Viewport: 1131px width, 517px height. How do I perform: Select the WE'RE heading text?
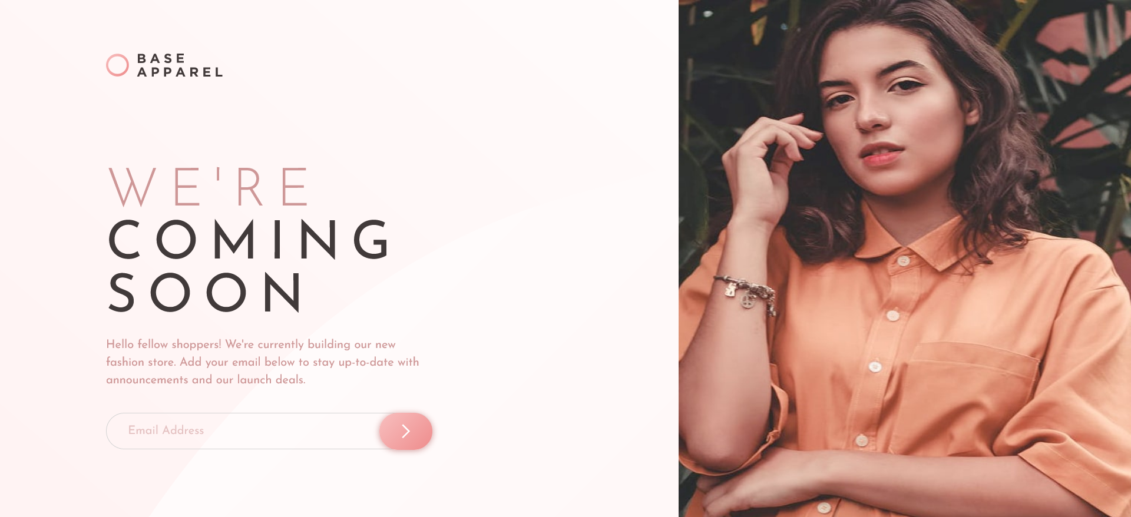coord(209,187)
